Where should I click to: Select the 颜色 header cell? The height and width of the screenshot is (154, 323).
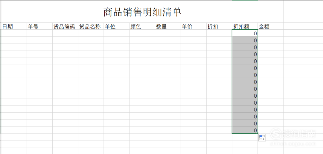pos(142,26)
